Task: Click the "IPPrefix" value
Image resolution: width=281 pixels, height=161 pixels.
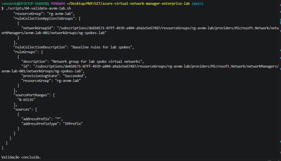Action: tap(73, 124)
